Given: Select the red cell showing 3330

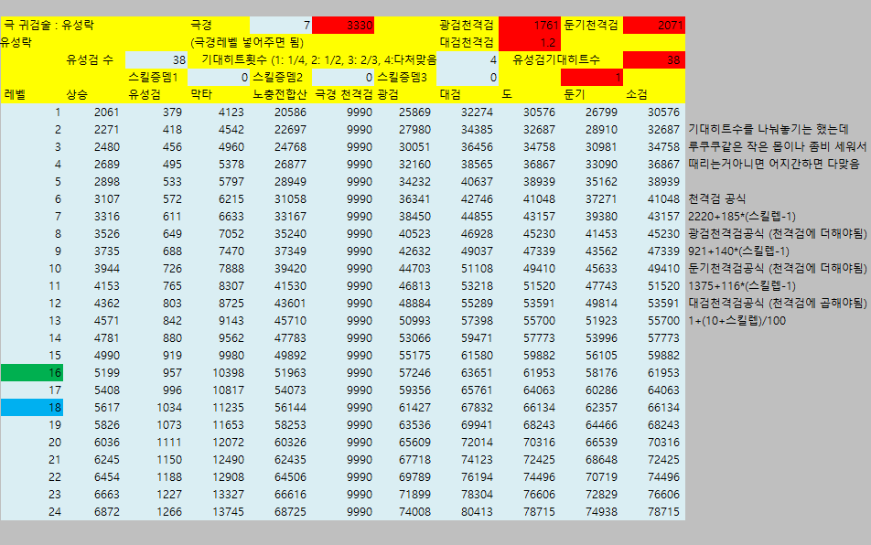Looking at the screenshot, I should pyautogui.click(x=343, y=26).
